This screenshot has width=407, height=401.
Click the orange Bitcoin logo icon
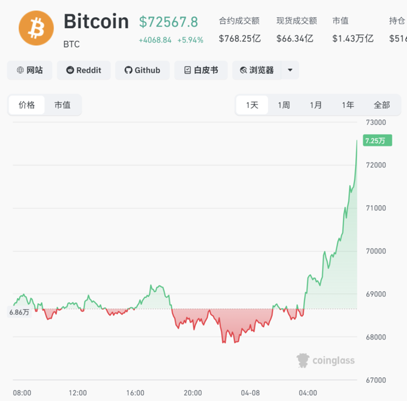coord(36,27)
